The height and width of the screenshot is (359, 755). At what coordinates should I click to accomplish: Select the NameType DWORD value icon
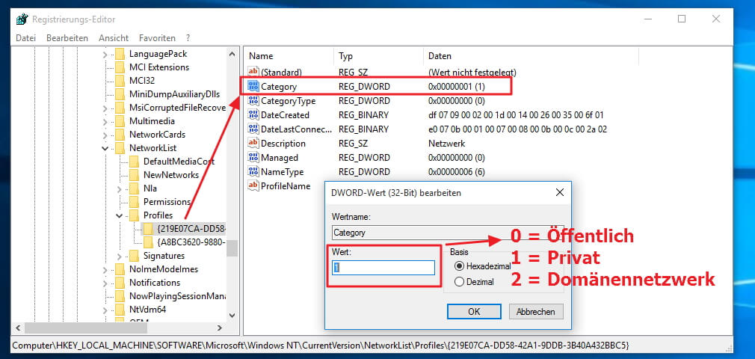tap(253, 171)
